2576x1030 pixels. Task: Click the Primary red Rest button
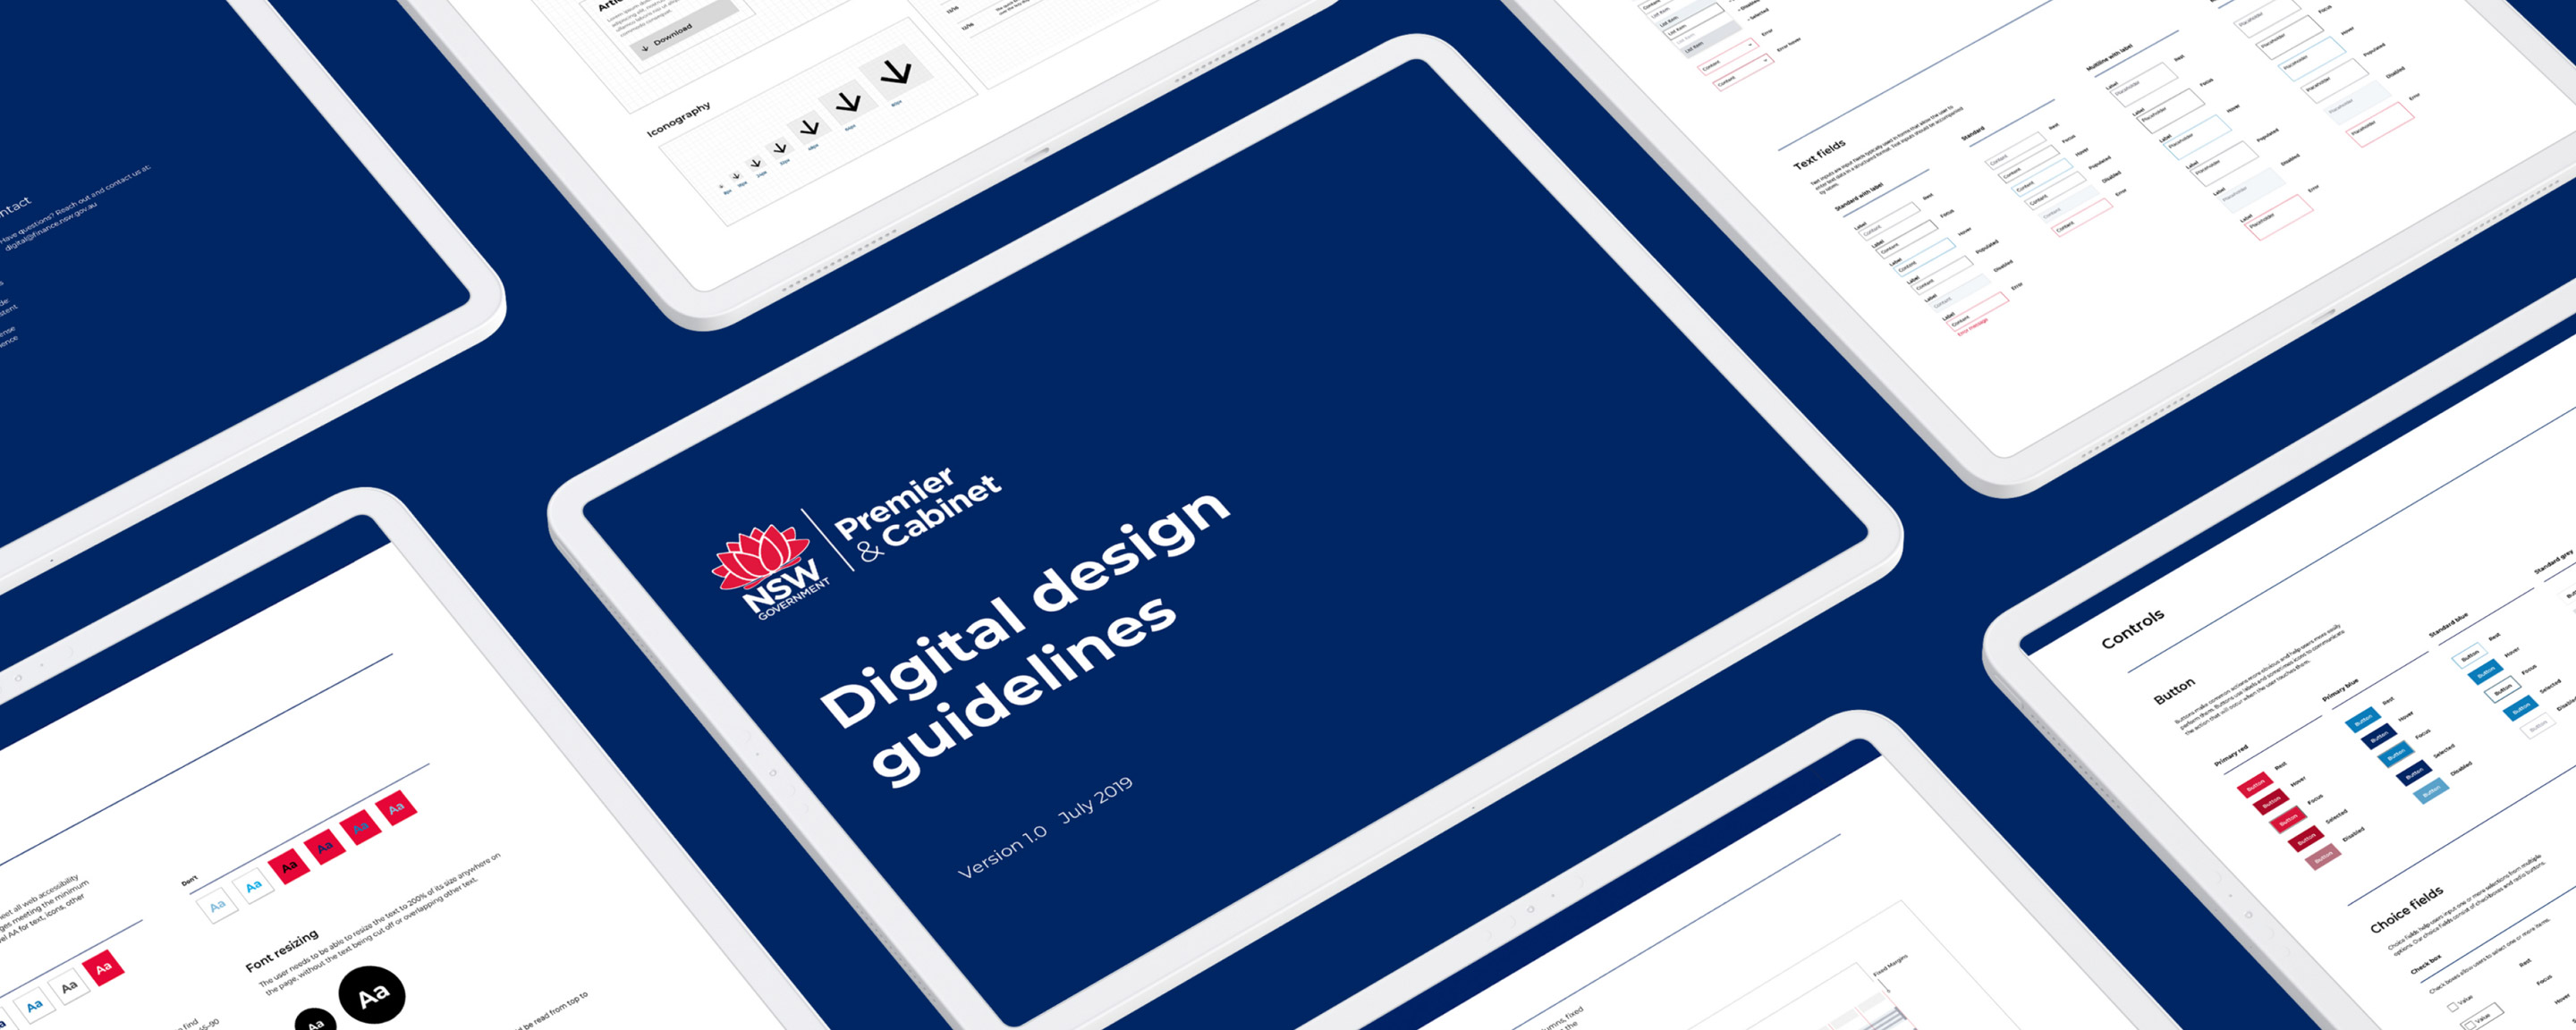coord(2256,784)
